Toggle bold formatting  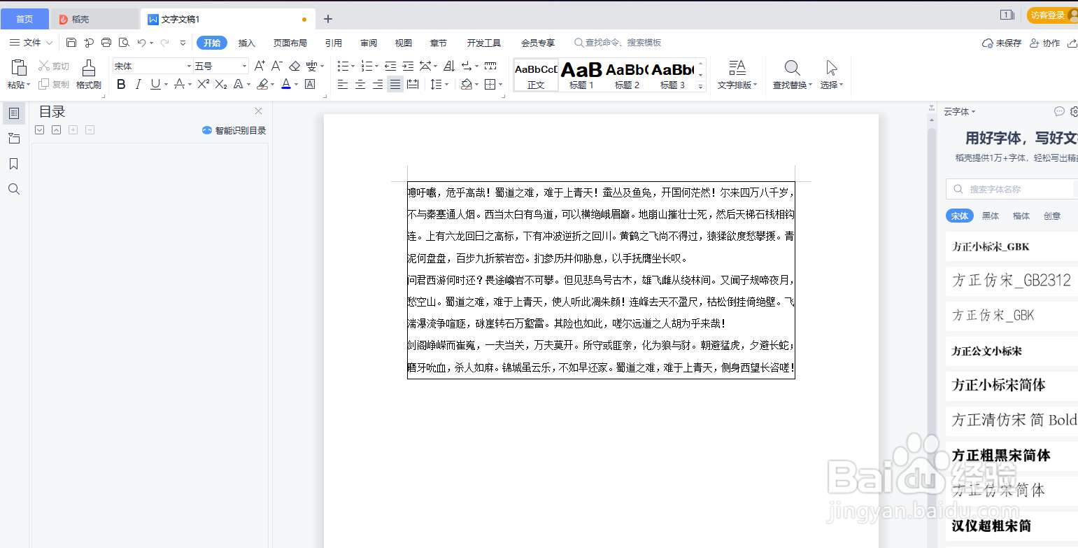click(x=120, y=85)
